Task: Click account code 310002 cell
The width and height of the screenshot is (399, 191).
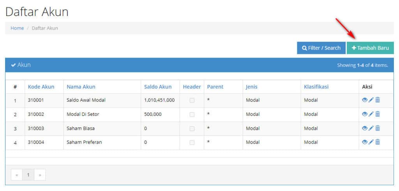Action: pos(44,115)
